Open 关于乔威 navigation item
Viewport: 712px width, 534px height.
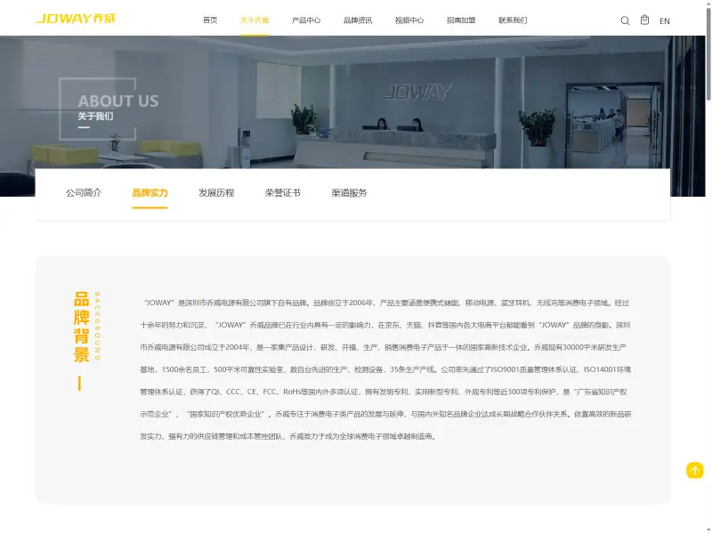coord(255,20)
